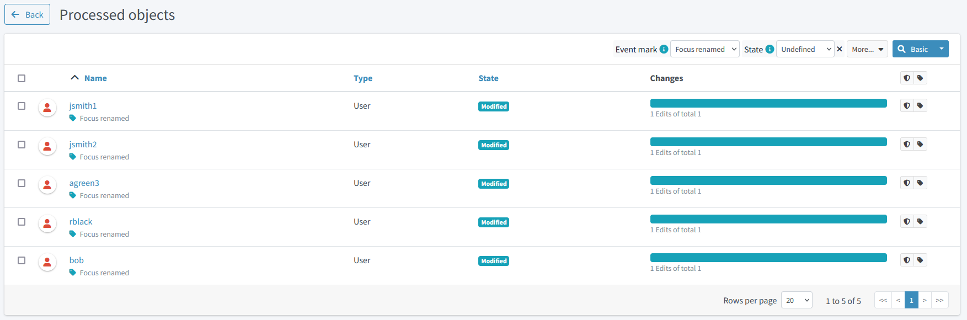Click the Event mark info icon
This screenshot has width=967, height=320.
(664, 49)
